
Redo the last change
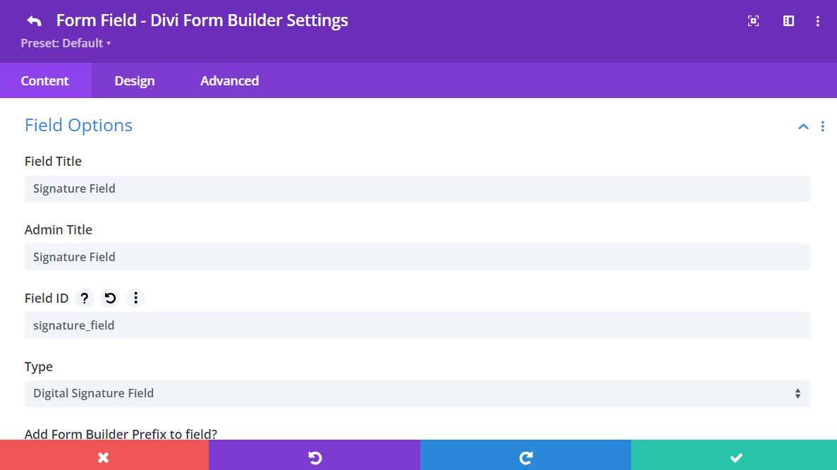pyautogui.click(x=525, y=456)
